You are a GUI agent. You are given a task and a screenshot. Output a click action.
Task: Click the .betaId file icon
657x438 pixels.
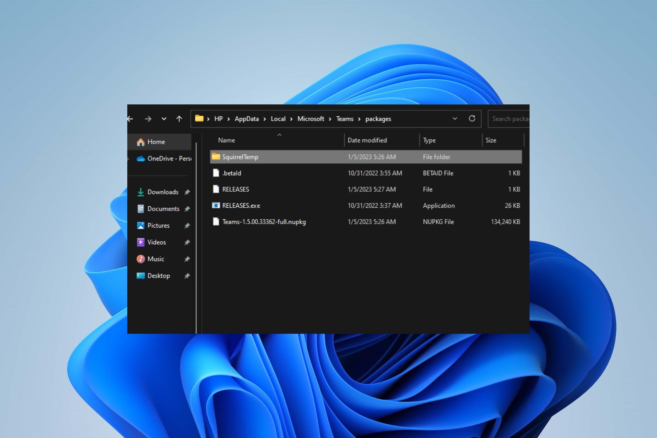pyautogui.click(x=216, y=173)
